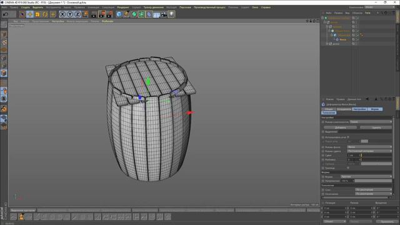Open the Скошение dropdown
Image resolution: width=400 pixels, height=225 pixels.
pos(374,194)
